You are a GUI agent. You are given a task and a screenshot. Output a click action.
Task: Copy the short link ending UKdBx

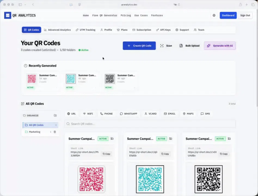(224, 154)
